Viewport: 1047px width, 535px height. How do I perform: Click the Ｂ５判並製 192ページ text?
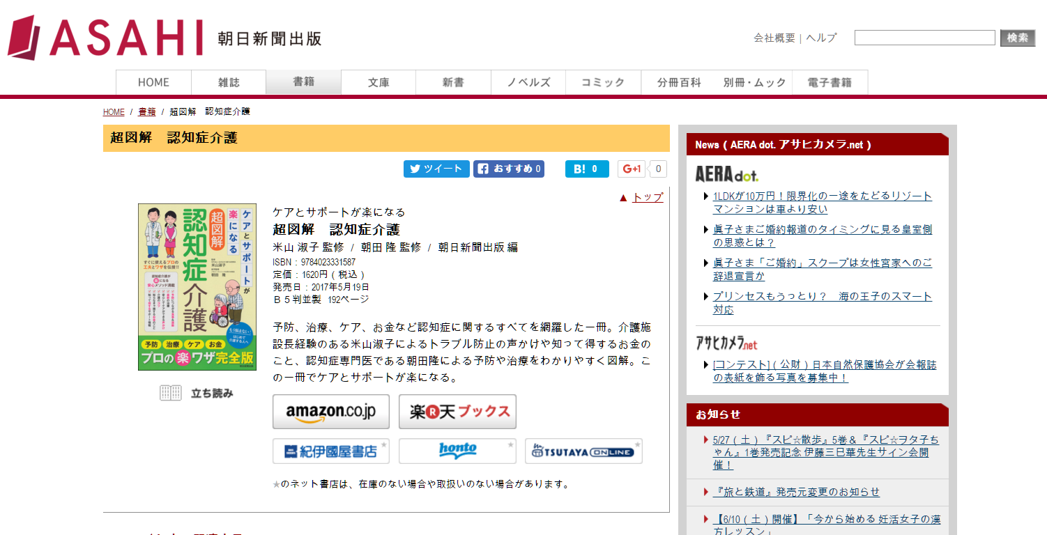click(321, 300)
